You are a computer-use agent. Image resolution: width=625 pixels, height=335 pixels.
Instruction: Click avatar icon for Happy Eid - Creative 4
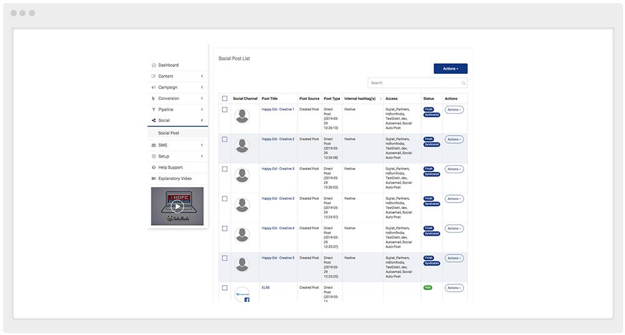[242, 235]
